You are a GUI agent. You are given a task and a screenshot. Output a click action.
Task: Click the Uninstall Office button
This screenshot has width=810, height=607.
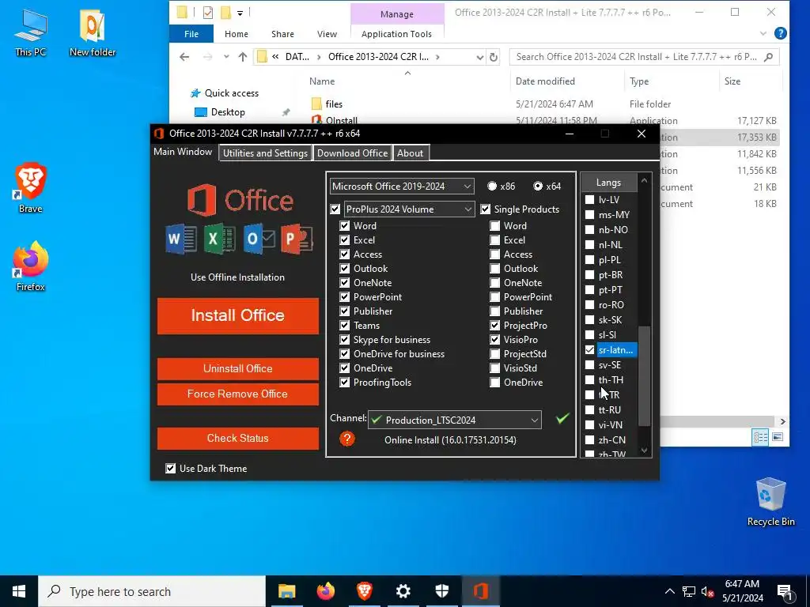pos(237,368)
